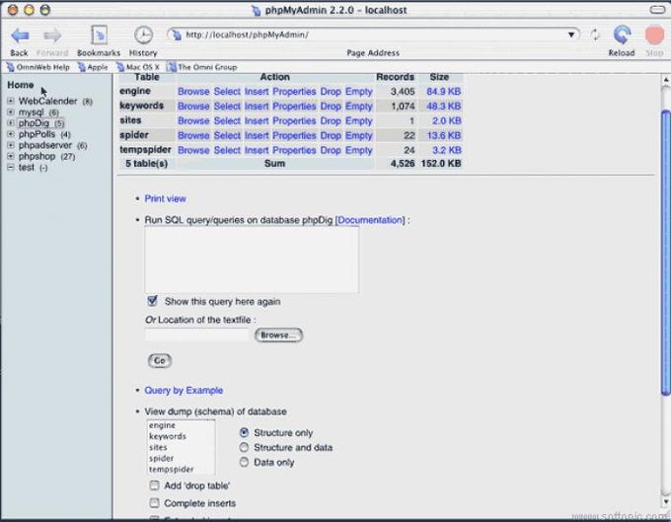This screenshot has height=522, width=671.
Task: Open the Print view link
Action: point(165,198)
